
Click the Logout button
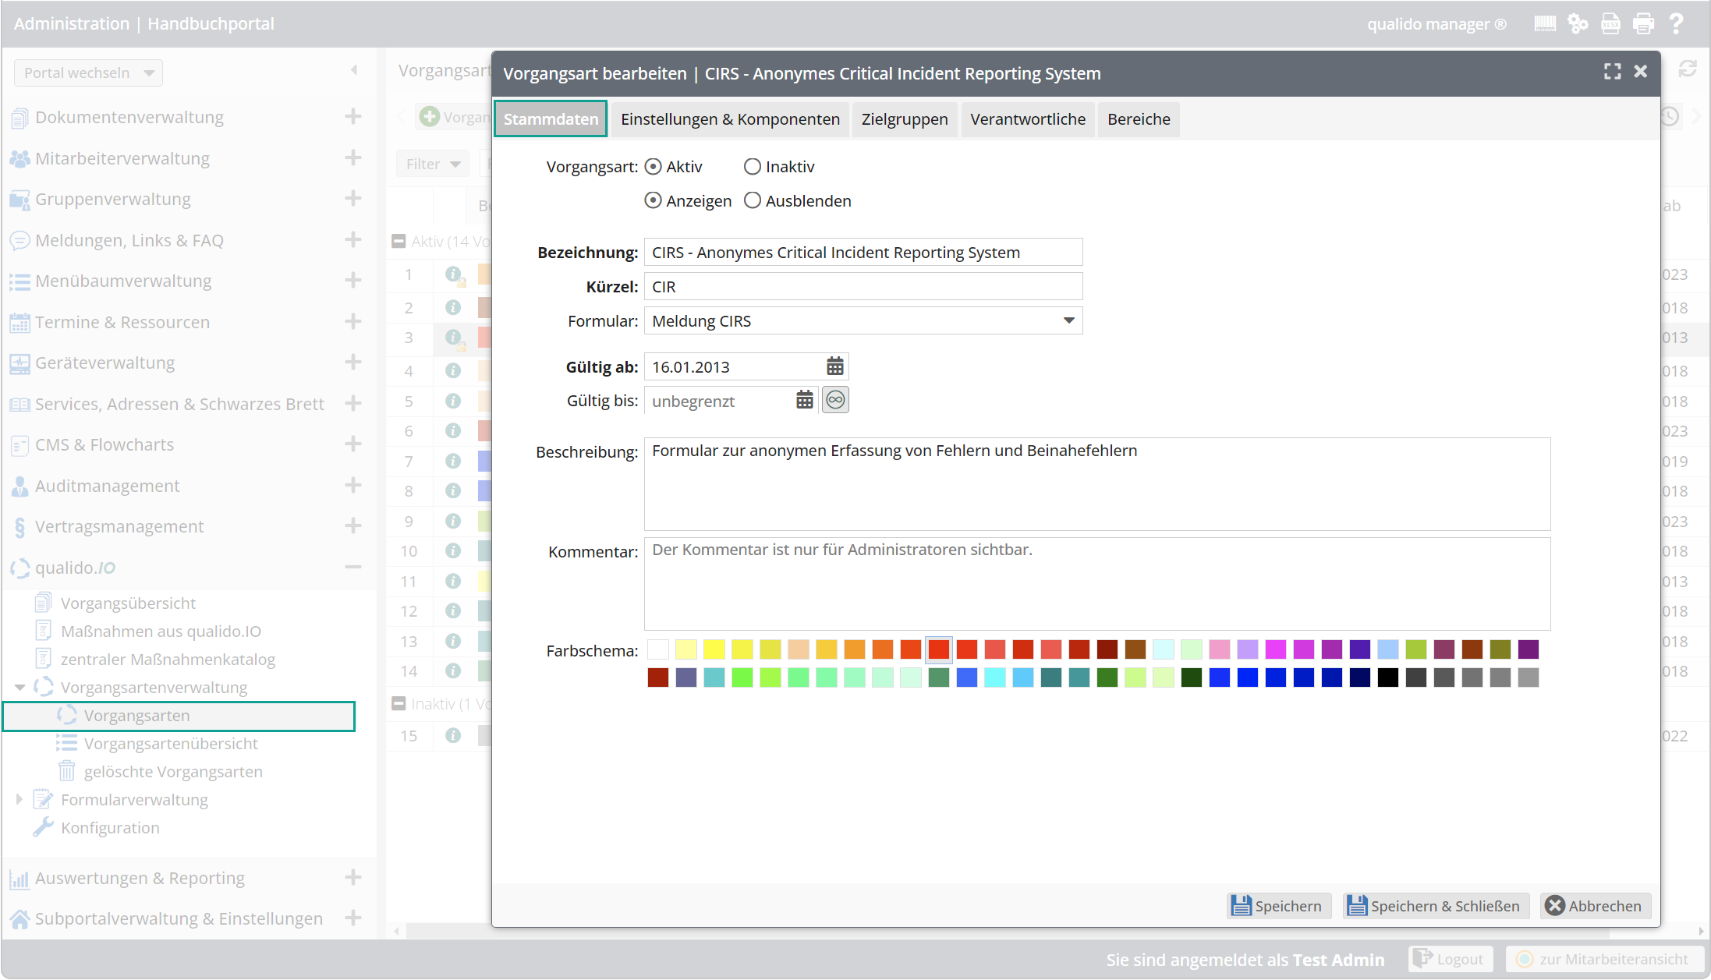coord(1450,959)
